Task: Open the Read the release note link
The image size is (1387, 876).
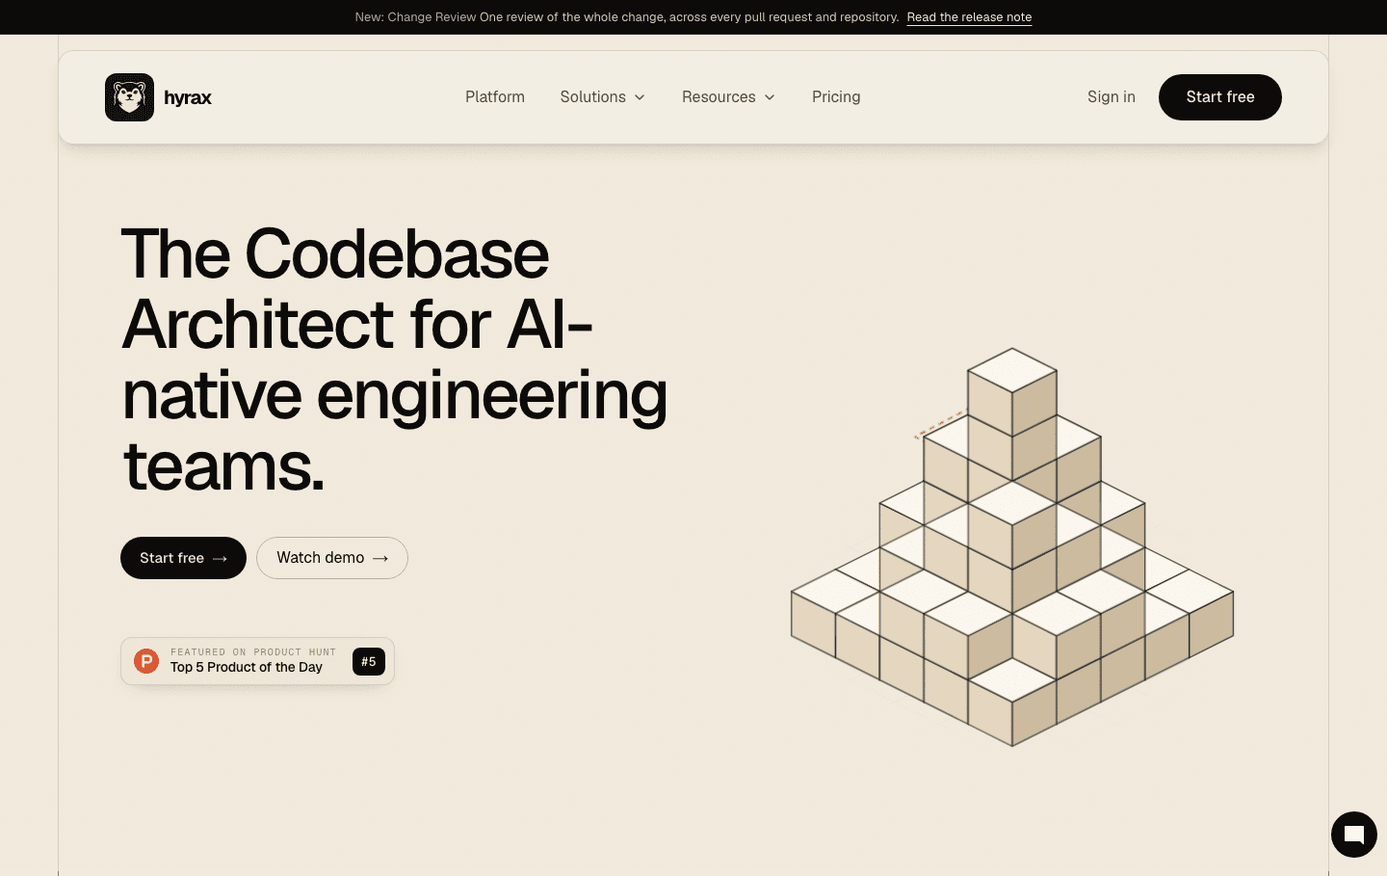Action: [969, 17]
